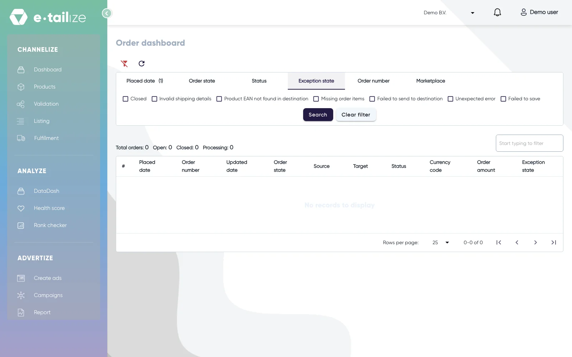The image size is (572, 357).
Task: Click the Clear filter button
Action: [x=356, y=115]
